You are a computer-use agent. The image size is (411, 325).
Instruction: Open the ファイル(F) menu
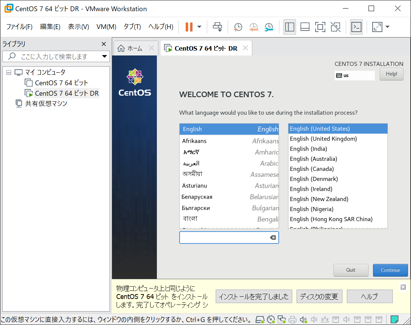19,26
